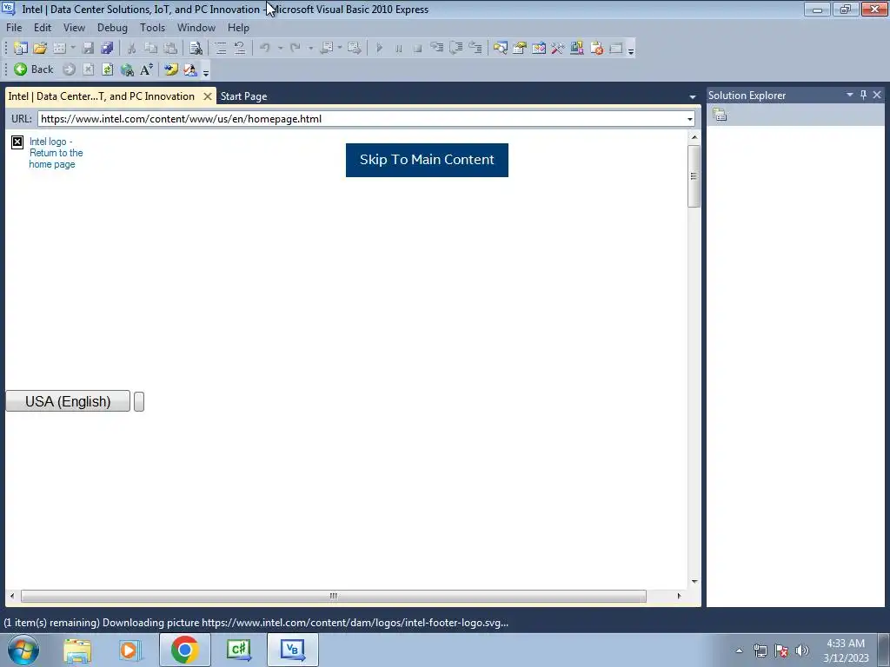Viewport: 890px width, 667px height.
Task: Open the Edit menu
Action: click(x=43, y=28)
